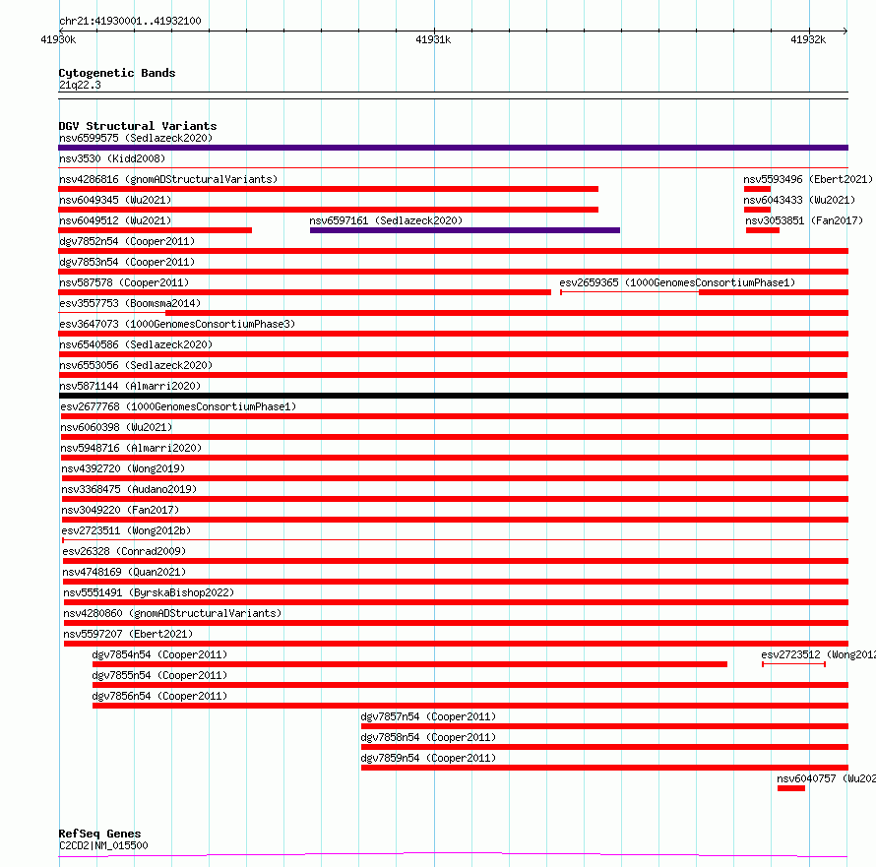Click nsv5593496 (Ebert2021) label
This screenshot has width=876, height=867.
tap(808, 179)
